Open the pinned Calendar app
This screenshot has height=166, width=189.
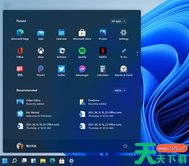coord(61,34)
